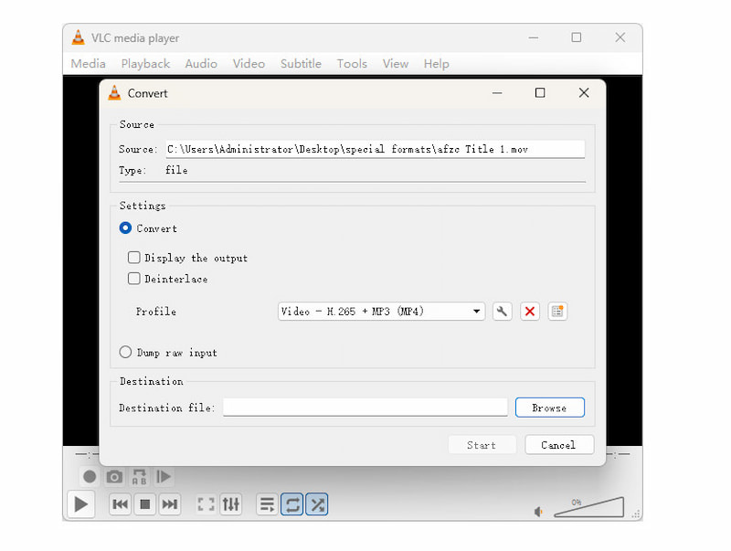The width and height of the screenshot is (731, 551).
Task: Toggle fullscreen video mode
Action: coord(206,503)
